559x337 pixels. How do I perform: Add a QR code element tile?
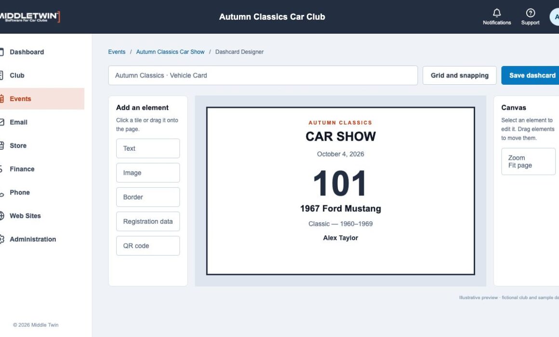pos(147,246)
